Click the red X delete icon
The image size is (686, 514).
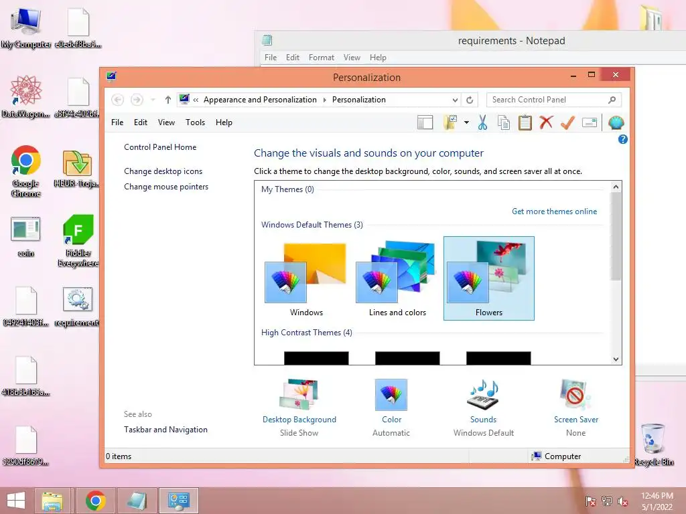546,122
